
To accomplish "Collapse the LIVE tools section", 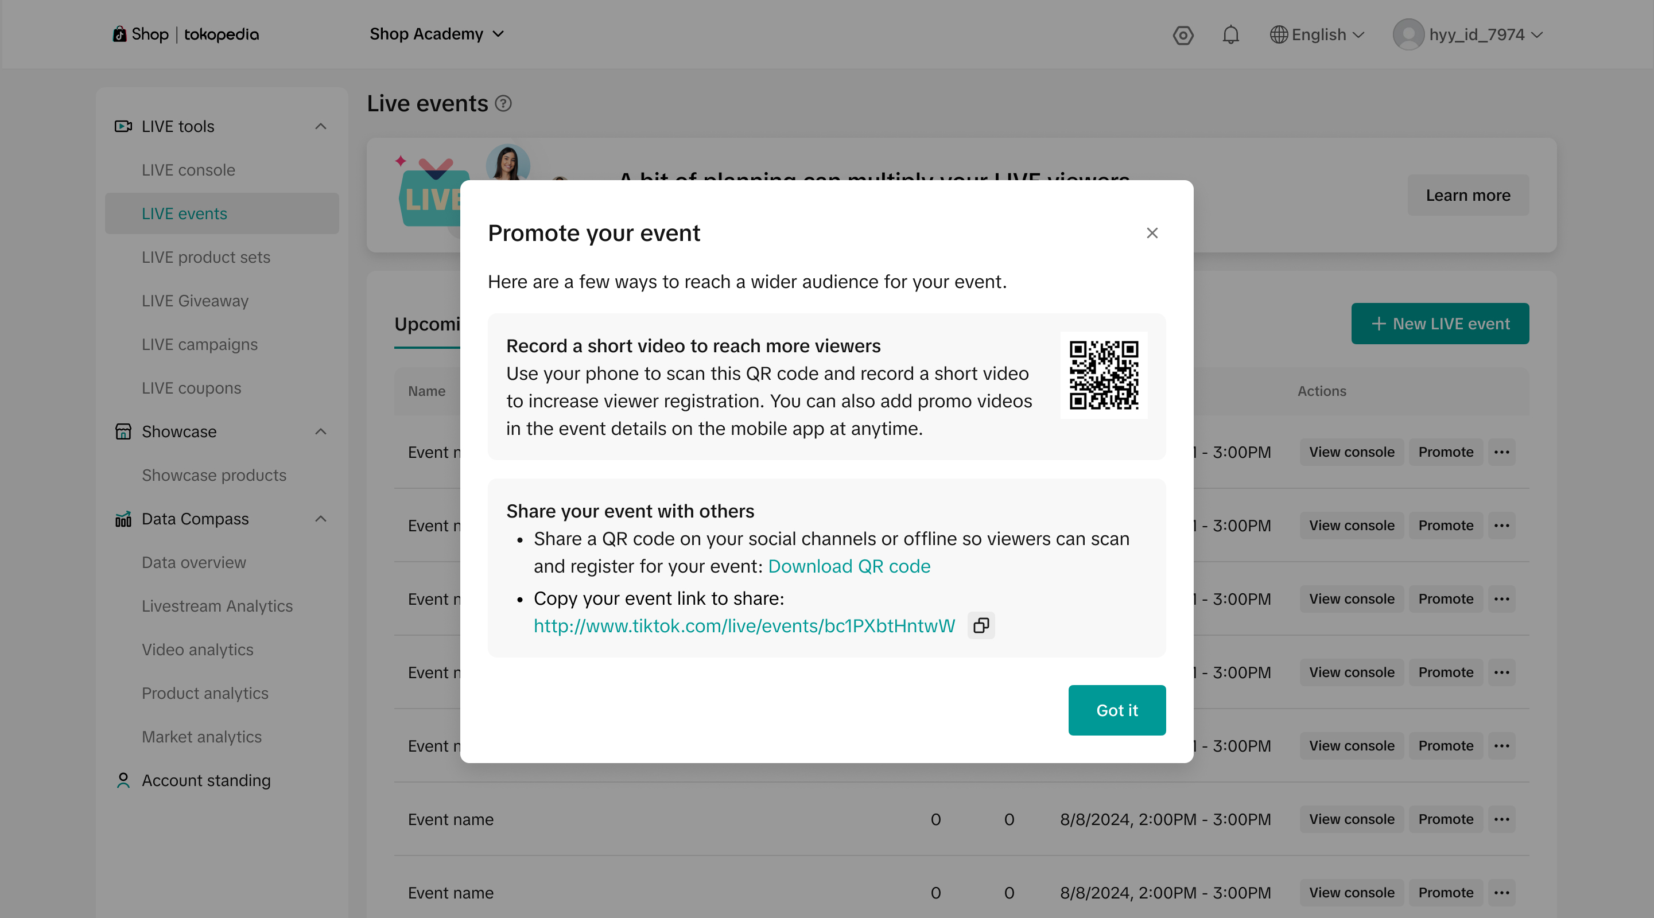I will click(321, 126).
